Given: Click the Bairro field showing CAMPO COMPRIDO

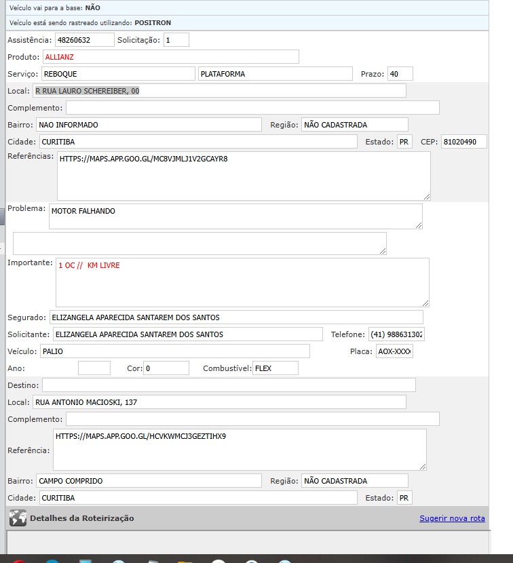Looking at the screenshot, I should click(149, 481).
